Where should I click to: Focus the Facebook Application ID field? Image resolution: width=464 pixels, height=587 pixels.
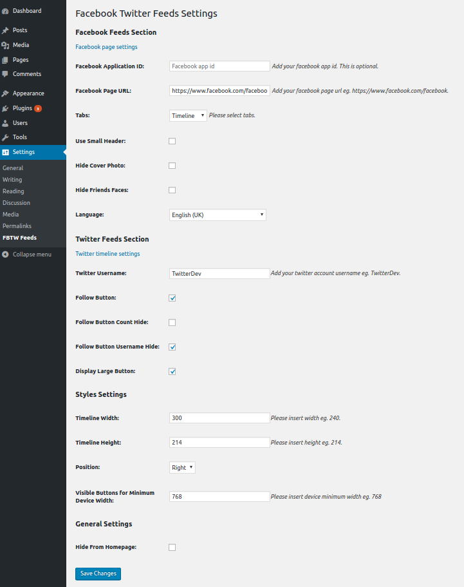[219, 66]
